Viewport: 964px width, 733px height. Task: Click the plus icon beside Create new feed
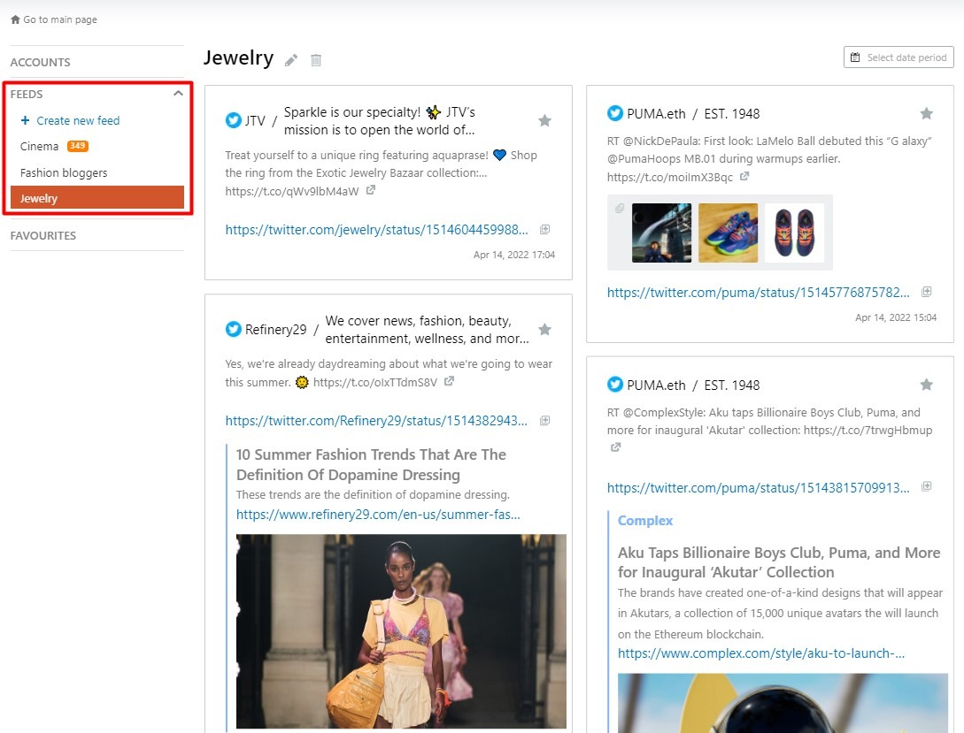point(25,120)
